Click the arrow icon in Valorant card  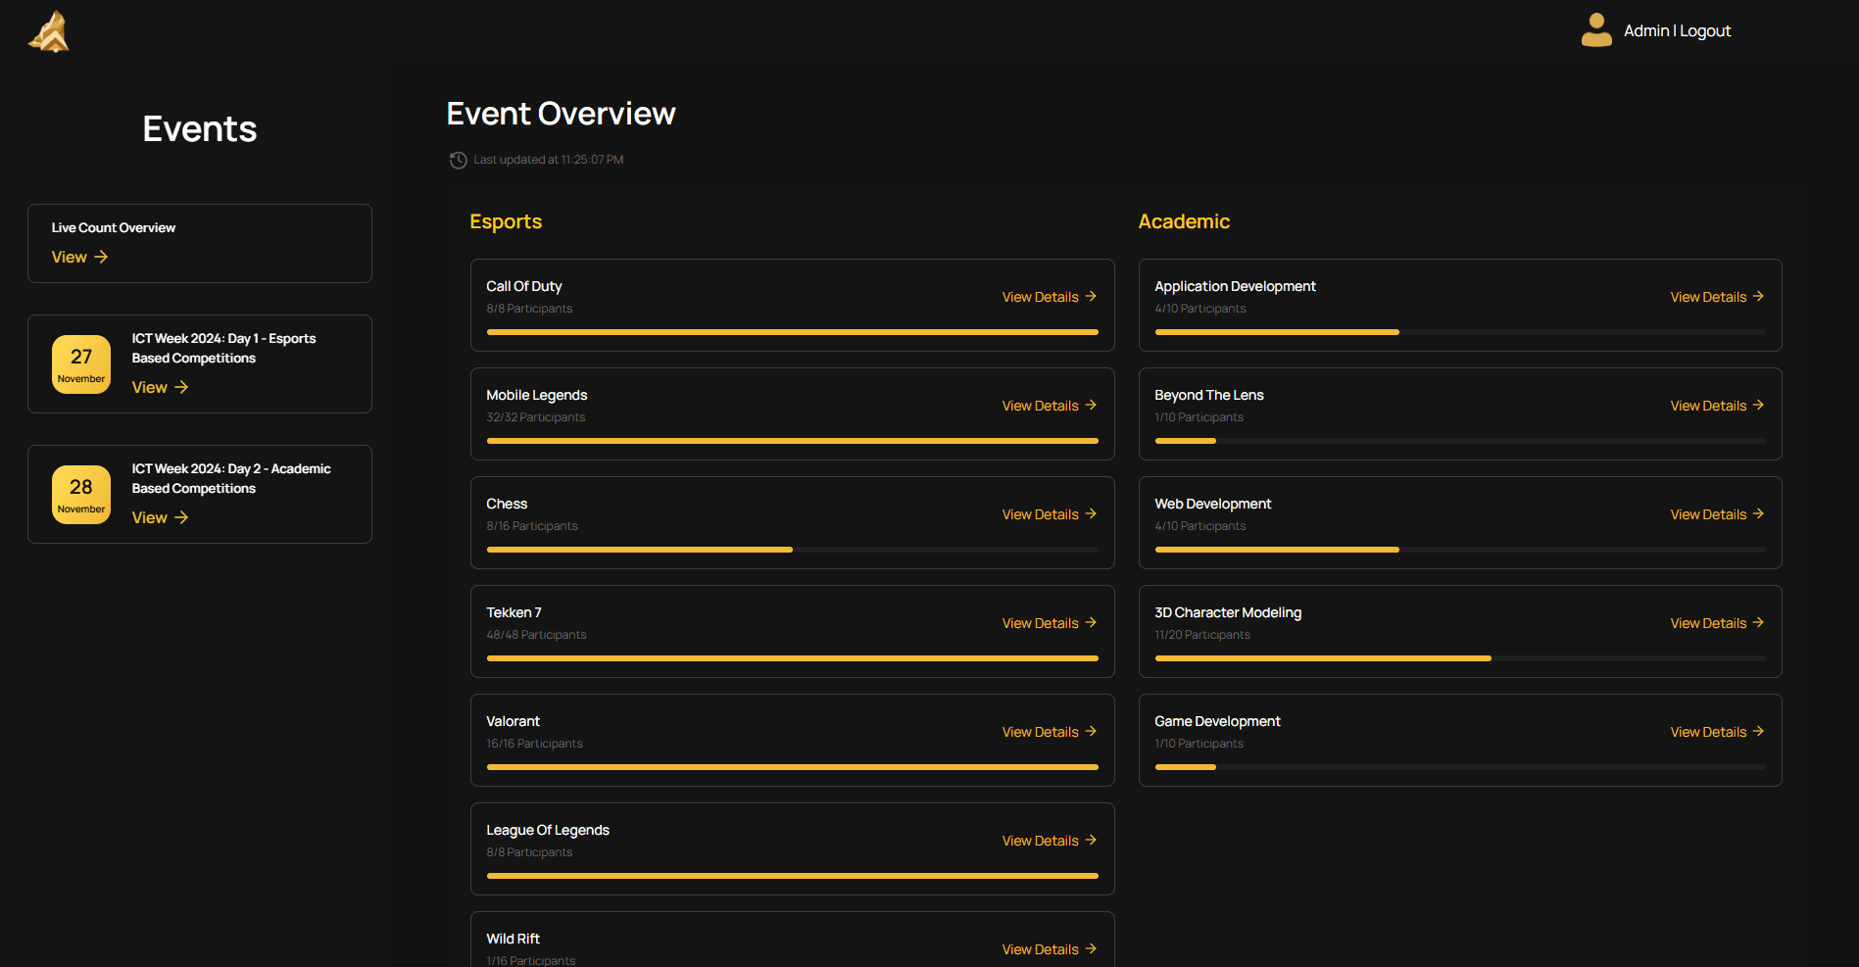click(1091, 731)
